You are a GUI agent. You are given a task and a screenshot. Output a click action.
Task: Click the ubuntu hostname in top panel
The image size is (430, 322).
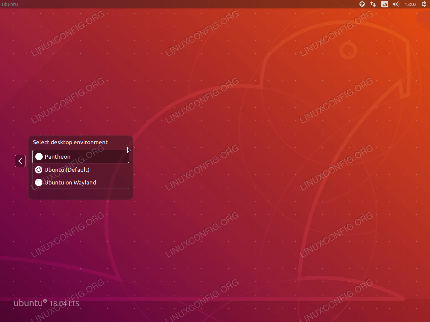coord(10,4)
